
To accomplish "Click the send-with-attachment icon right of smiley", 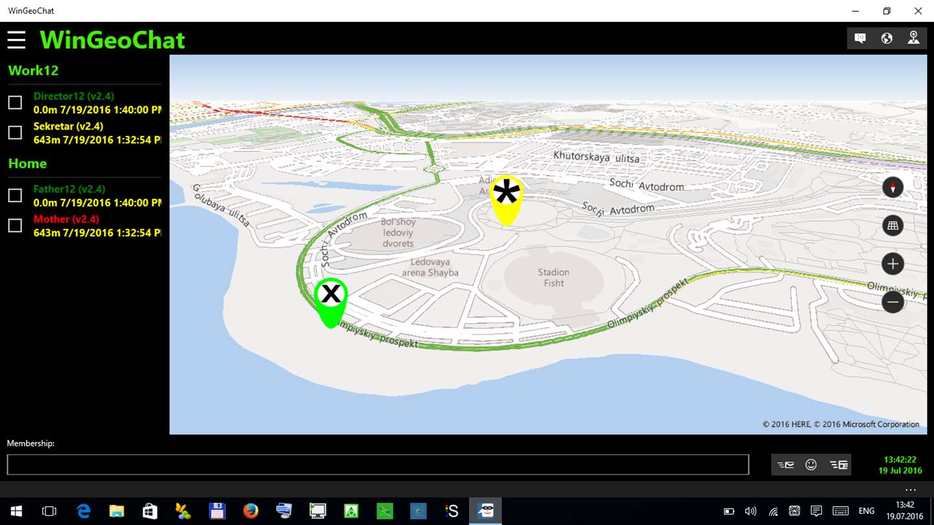I will (839, 465).
